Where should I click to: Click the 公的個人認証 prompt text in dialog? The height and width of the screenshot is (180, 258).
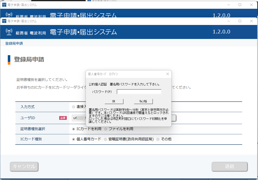(x=124, y=84)
